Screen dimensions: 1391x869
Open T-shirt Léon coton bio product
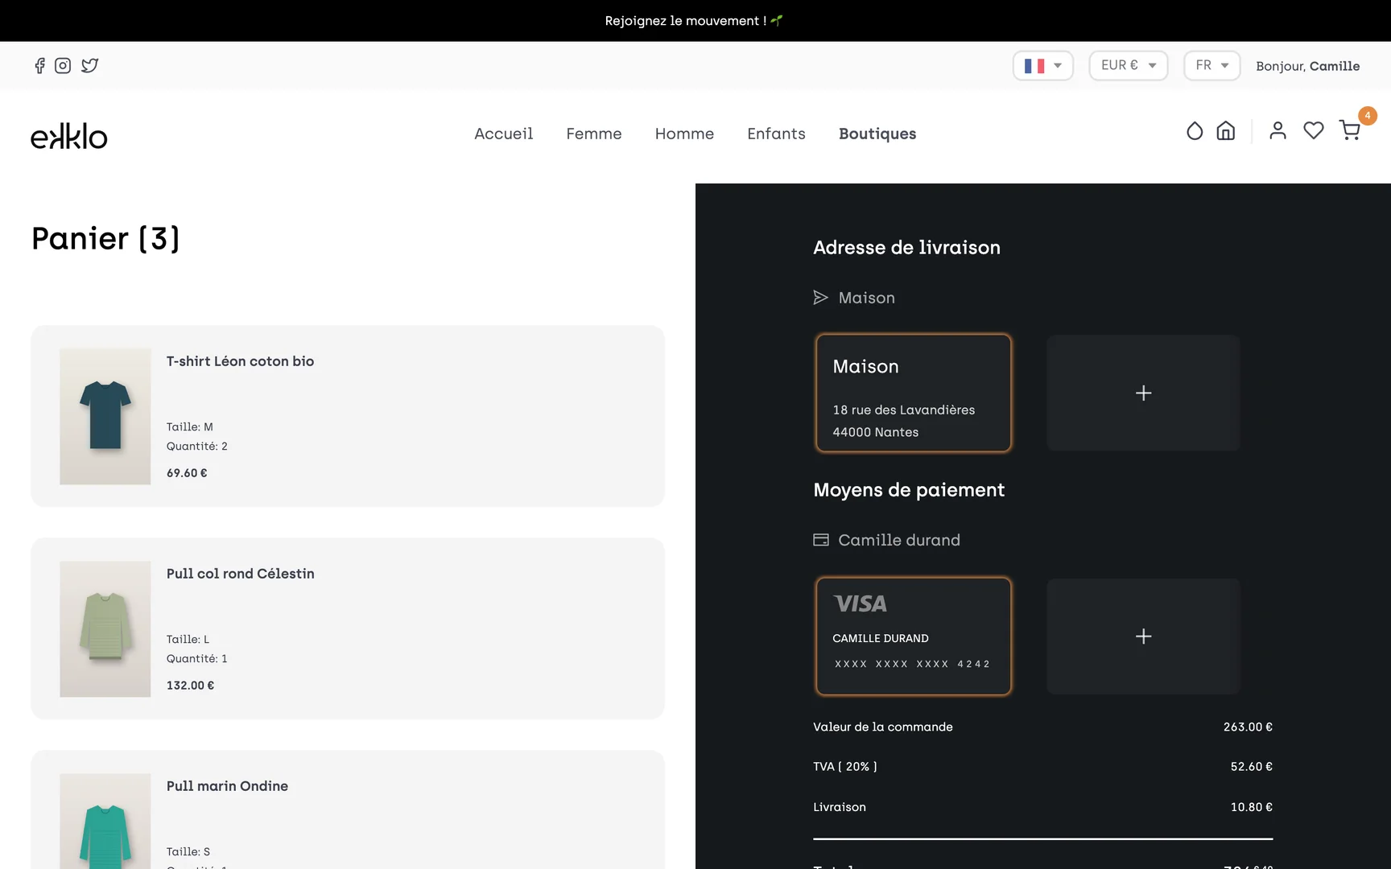[240, 361]
